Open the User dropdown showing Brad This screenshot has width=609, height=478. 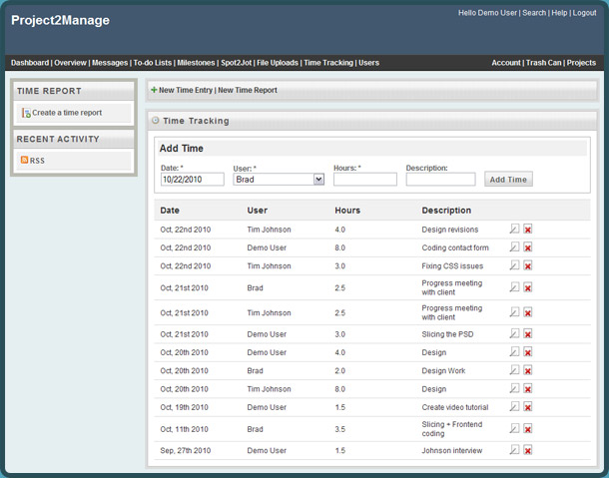279,180
